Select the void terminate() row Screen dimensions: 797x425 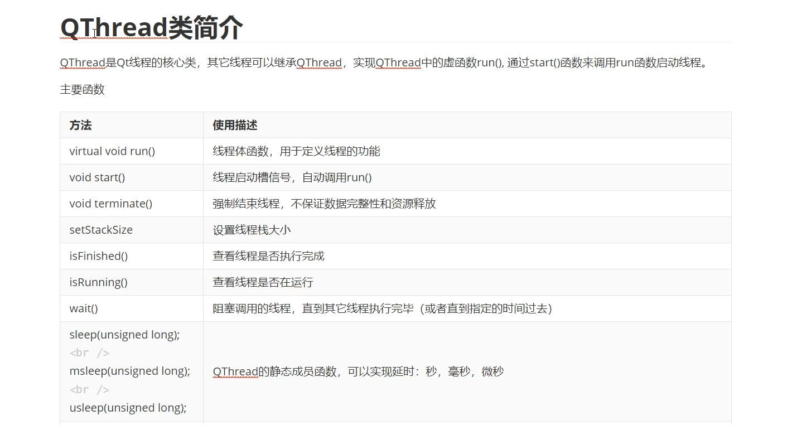[110, 203]
